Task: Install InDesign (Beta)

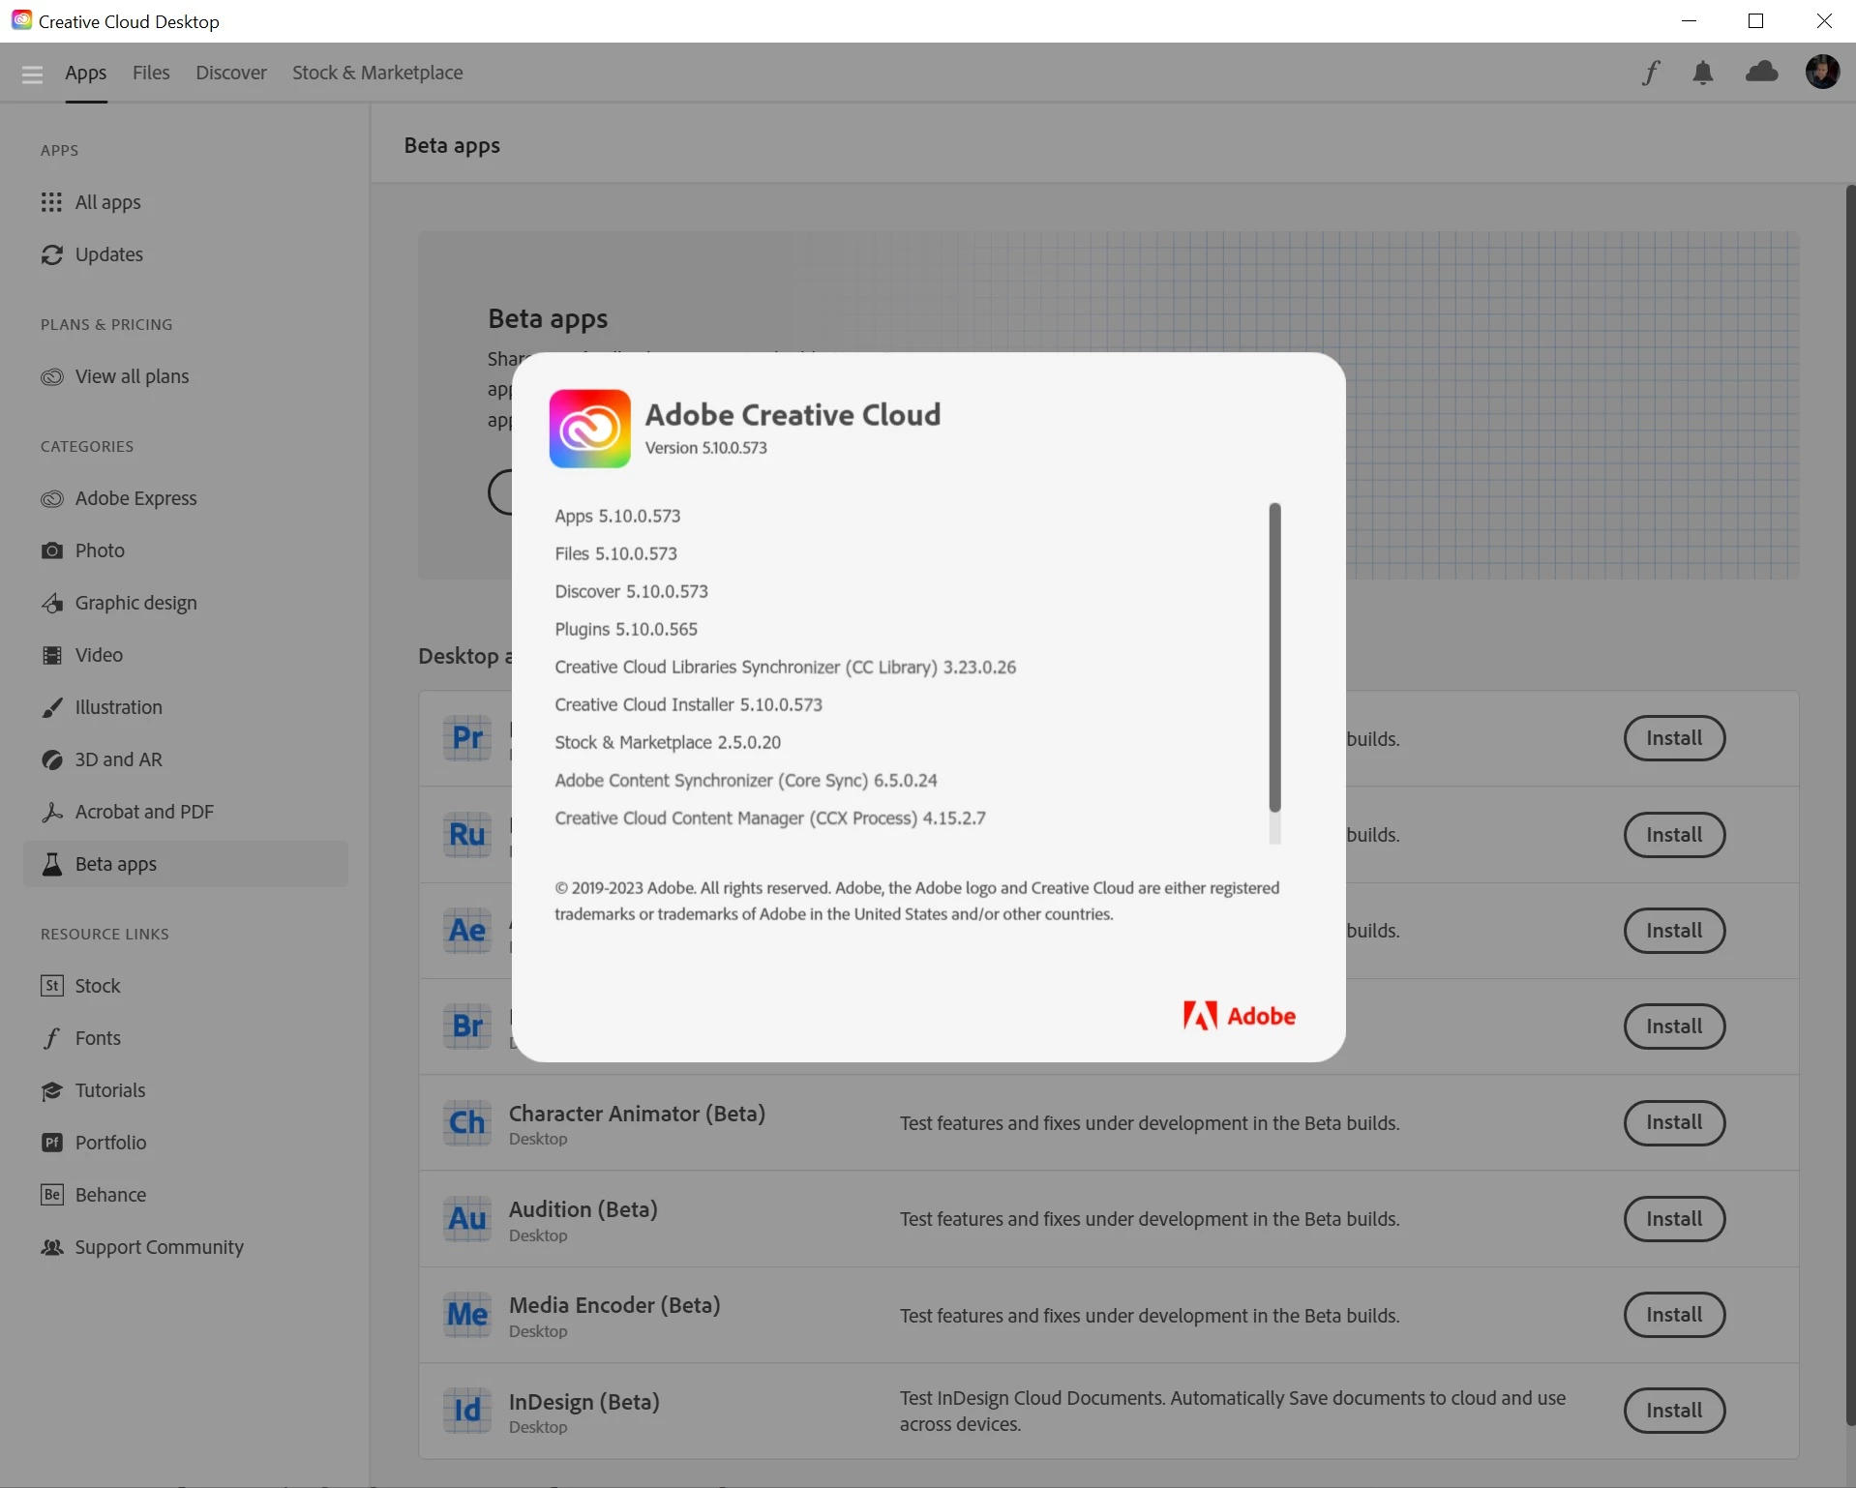Action: 1674,1411
